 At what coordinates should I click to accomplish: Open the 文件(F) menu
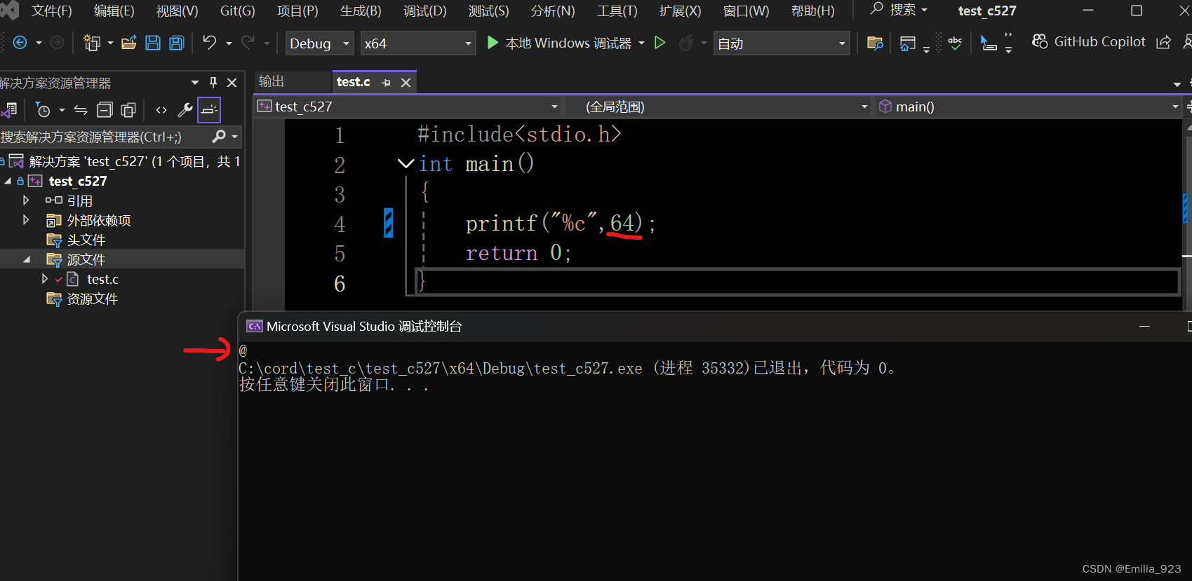point(52,11)
